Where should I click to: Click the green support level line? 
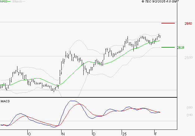(x=168, y=47)
